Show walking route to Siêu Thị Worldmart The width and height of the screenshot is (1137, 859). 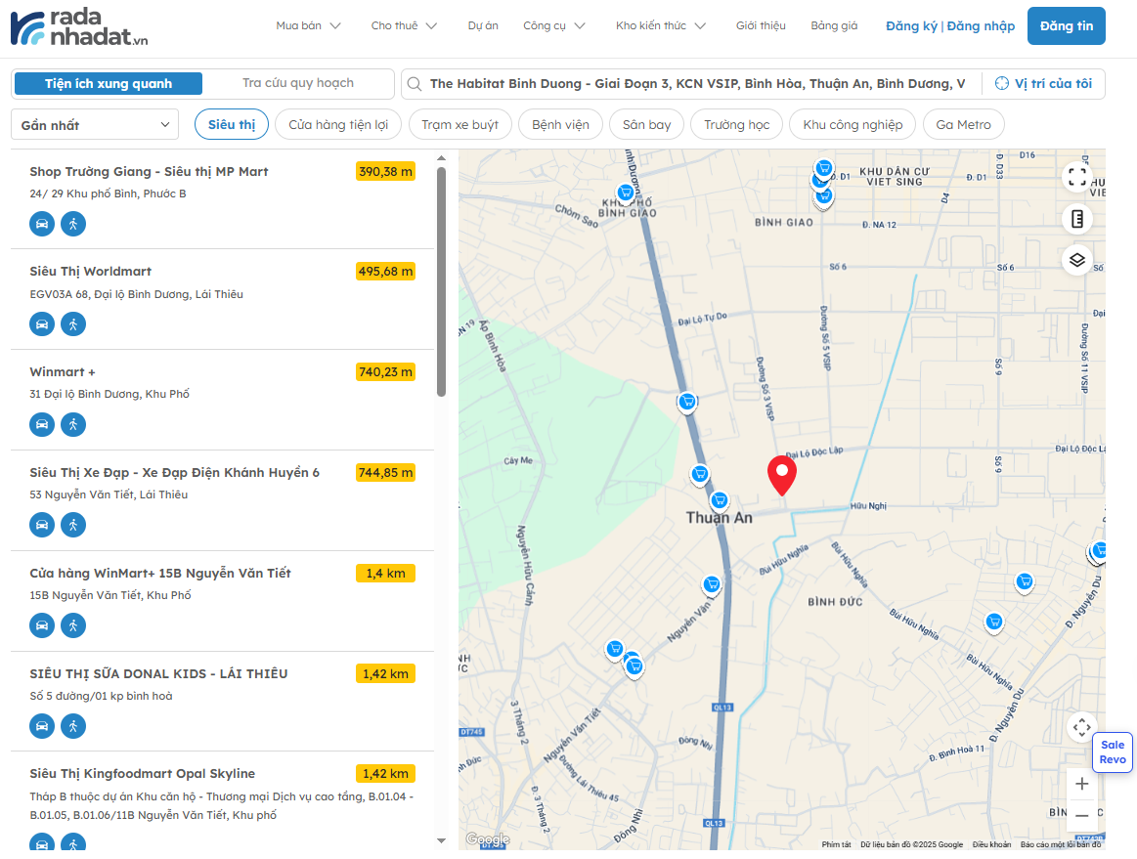73,324
